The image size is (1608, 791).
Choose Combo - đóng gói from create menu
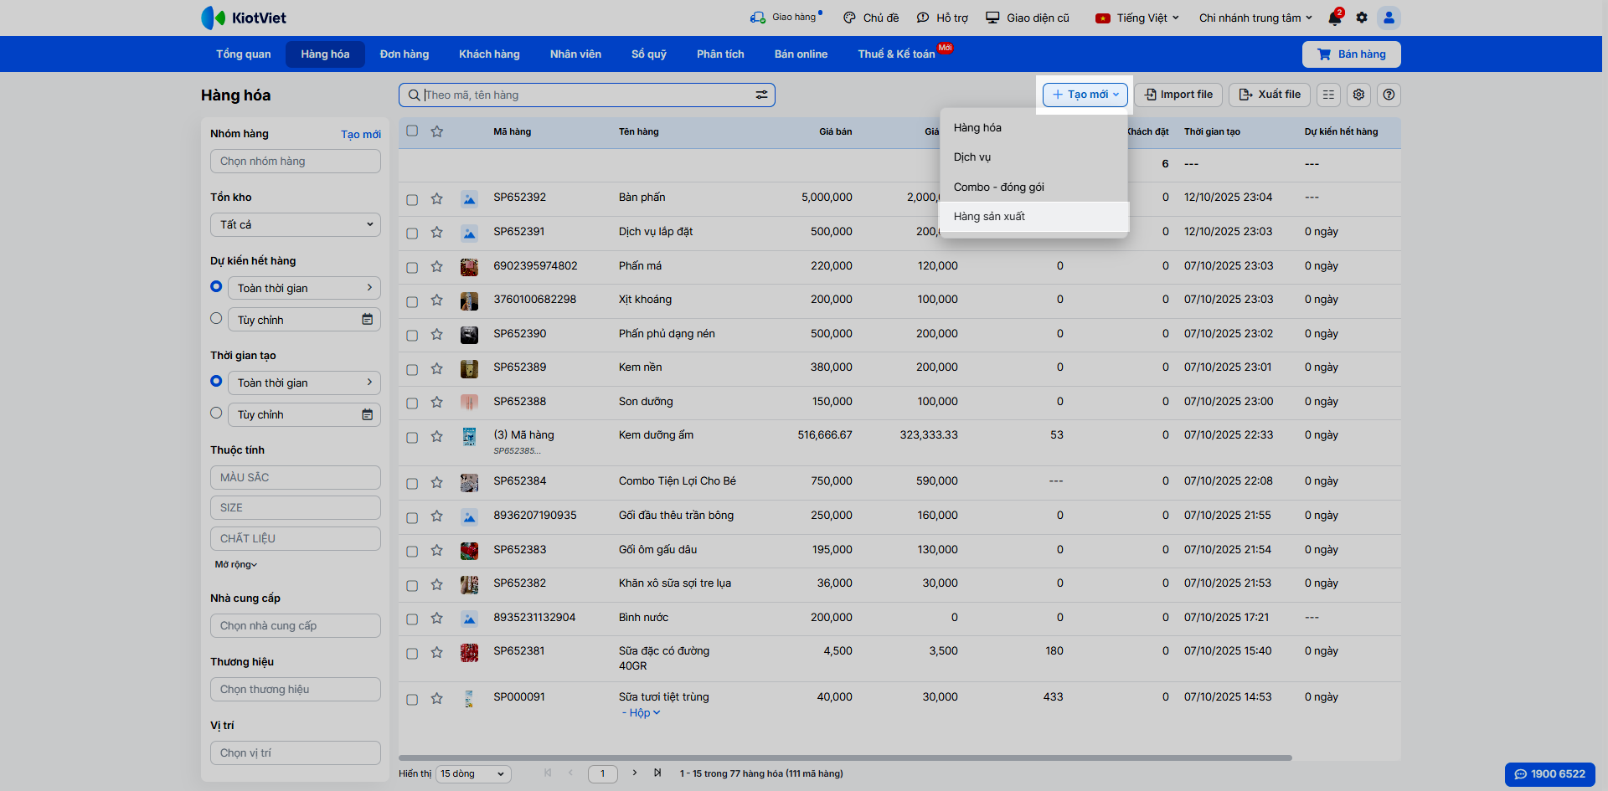click(x=1034, y=187)
